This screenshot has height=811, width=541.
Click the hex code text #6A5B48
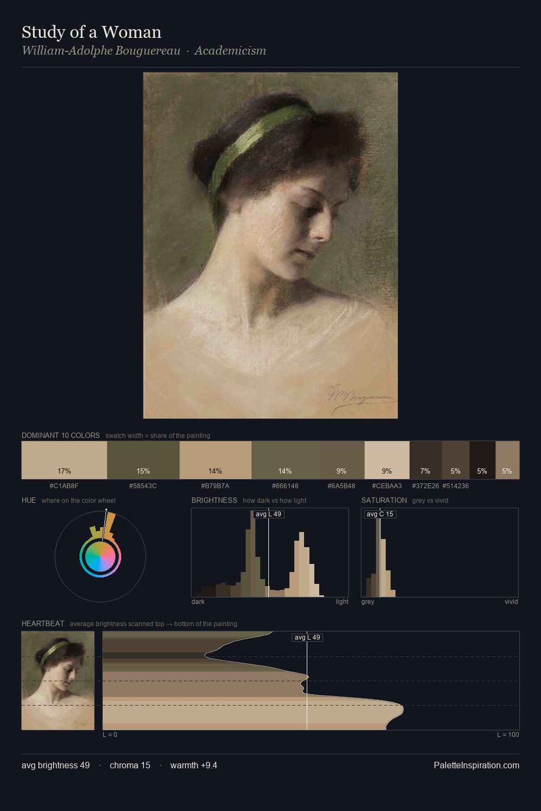tap(341, 486)
